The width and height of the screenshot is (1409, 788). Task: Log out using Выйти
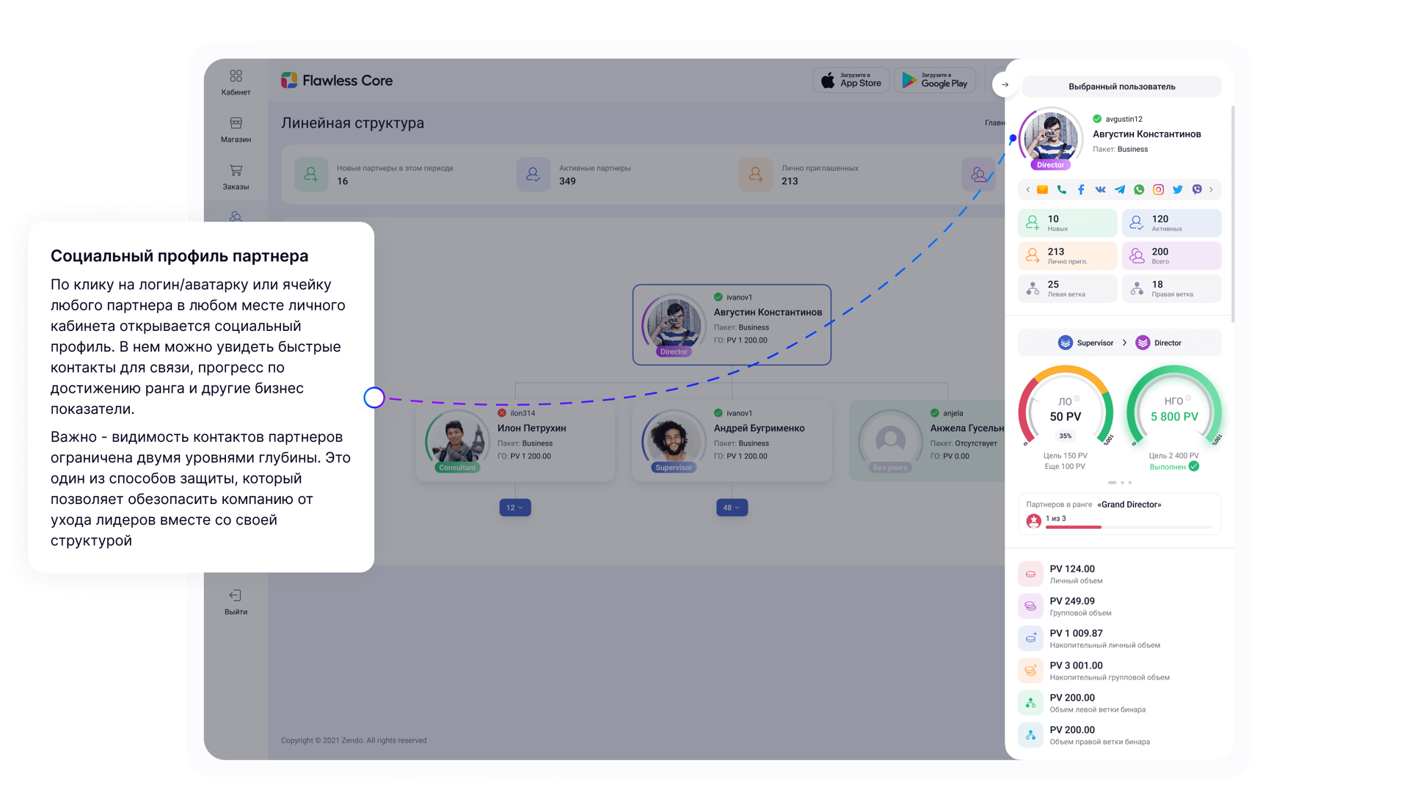[x=236, y=602]
